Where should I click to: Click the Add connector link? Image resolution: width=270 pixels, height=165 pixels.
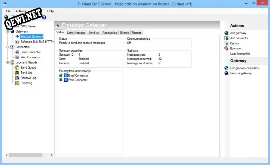click(x=239, y=38)
